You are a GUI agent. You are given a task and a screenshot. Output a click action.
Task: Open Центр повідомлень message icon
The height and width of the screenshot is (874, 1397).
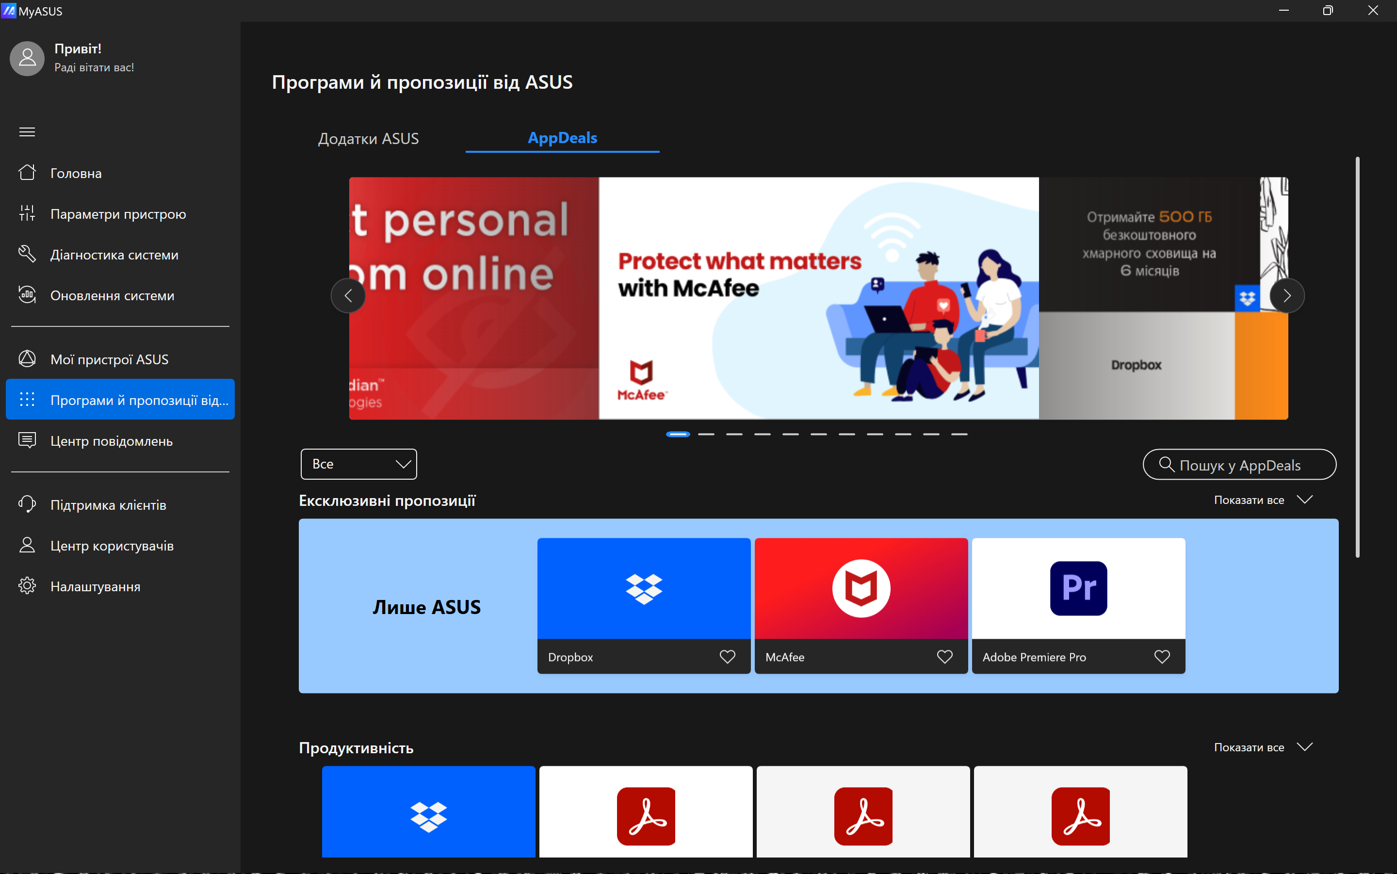point(27,440)
